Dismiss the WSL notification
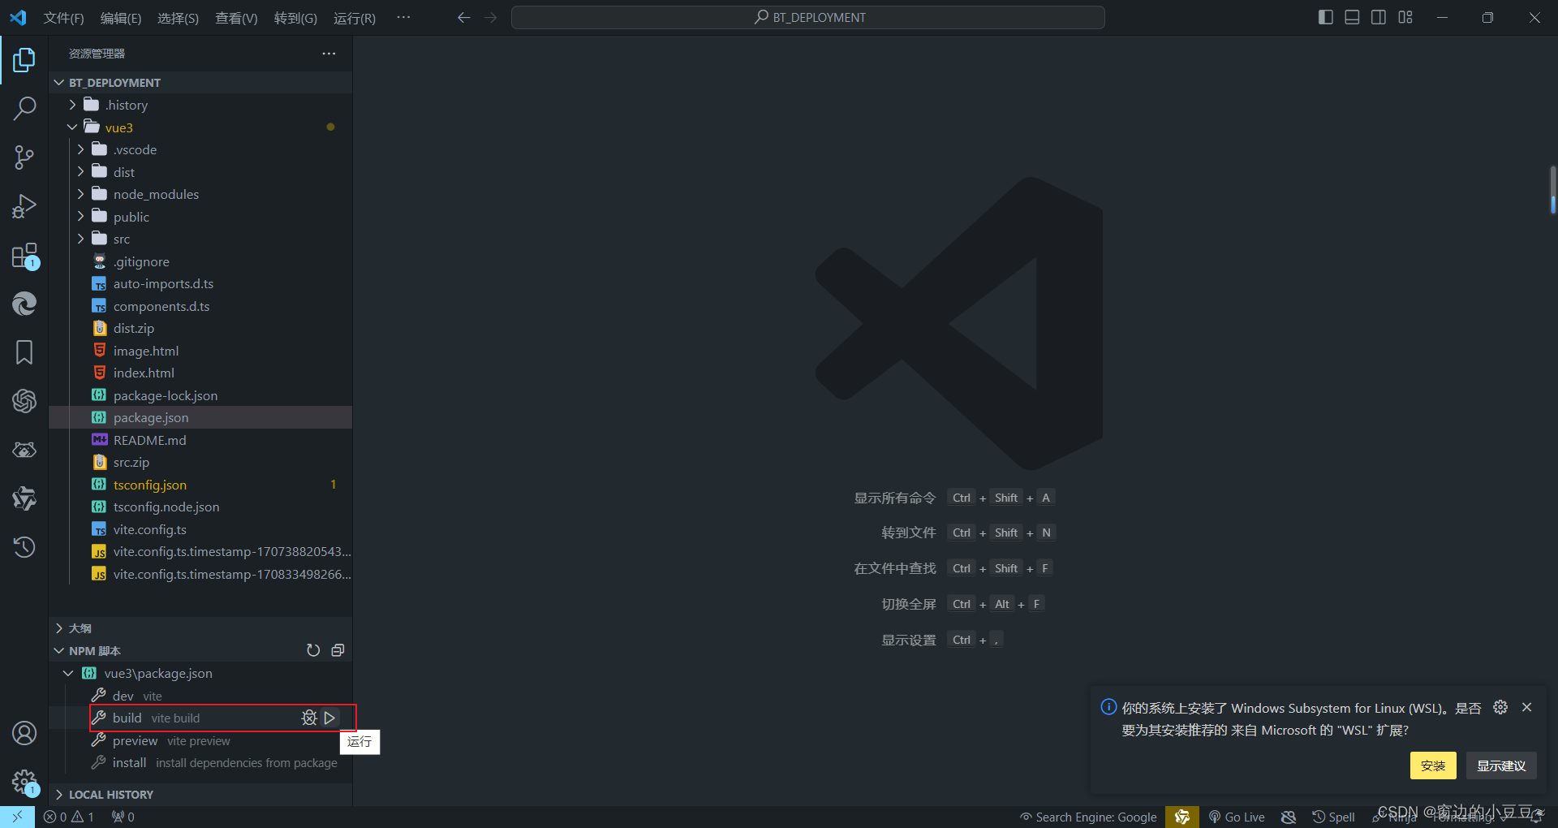The image size is (1558, 828). tap(1526, 707)
